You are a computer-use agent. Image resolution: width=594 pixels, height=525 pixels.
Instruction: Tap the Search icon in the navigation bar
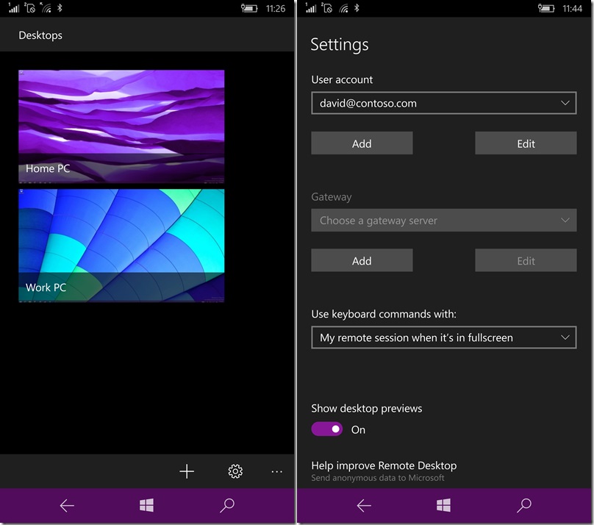click(x=524, y=506)
